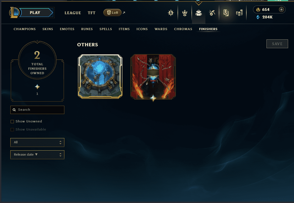This screenshot has height=203, width=294.
Task: Open the Collection backpack icon
Action: coord(199,13)
